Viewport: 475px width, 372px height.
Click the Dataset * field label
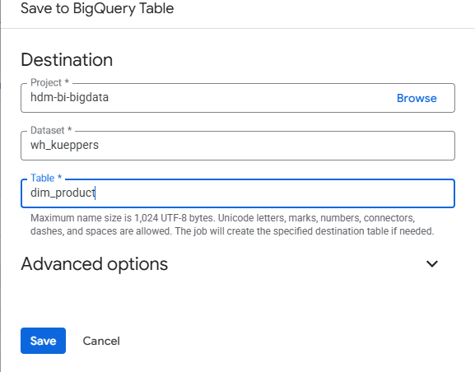[51, 130]
